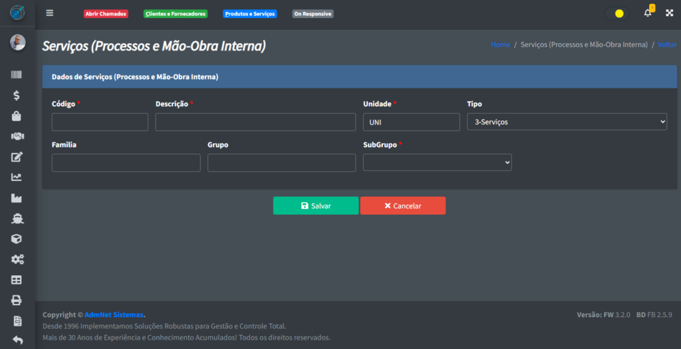Screen dimensions: 681x349
Task: Click the gears settings sidebar icon
Action: (17, 259)
